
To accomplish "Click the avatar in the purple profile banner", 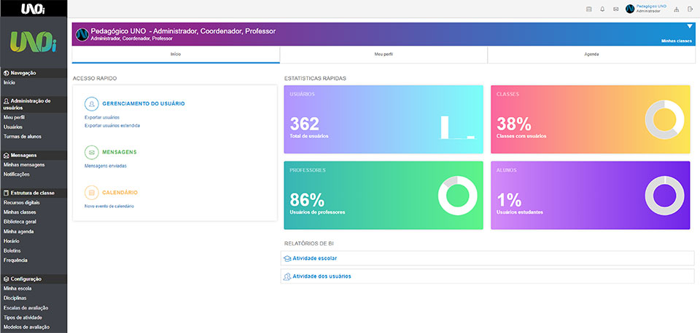I will [x=82, y=35].
